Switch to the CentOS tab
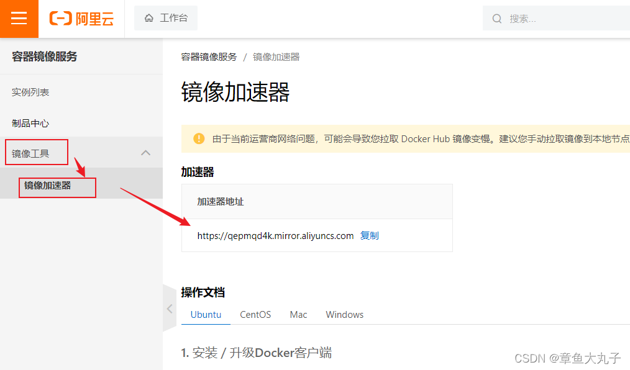The height and width of the screenshot is (370, 630). coord(255,315)
